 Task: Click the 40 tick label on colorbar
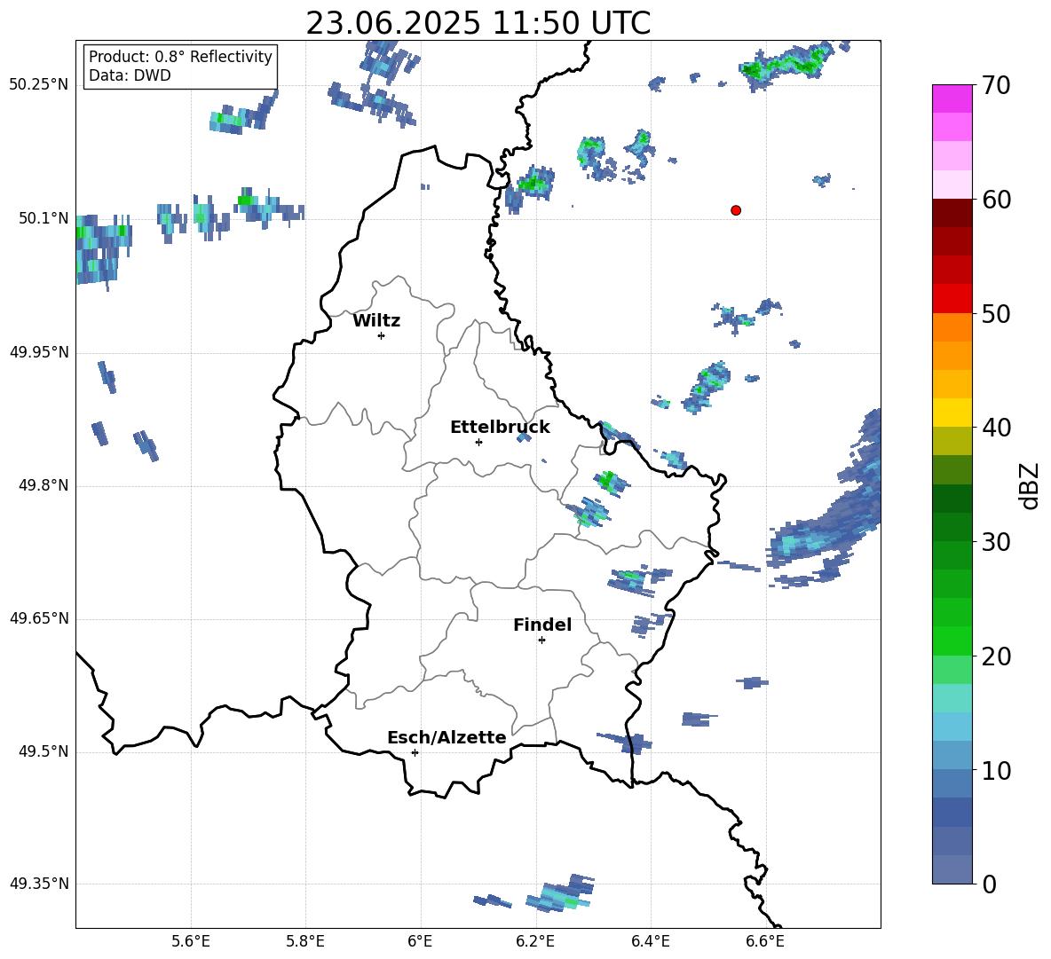click(996, 428)
